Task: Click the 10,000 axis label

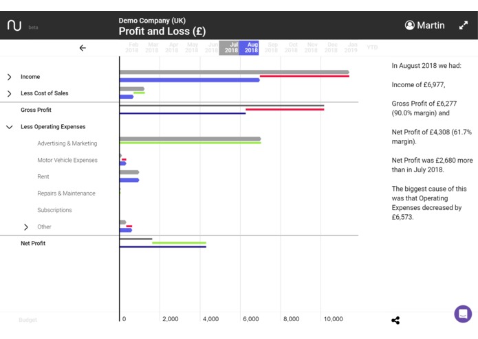Action: [x=333, y=319]
